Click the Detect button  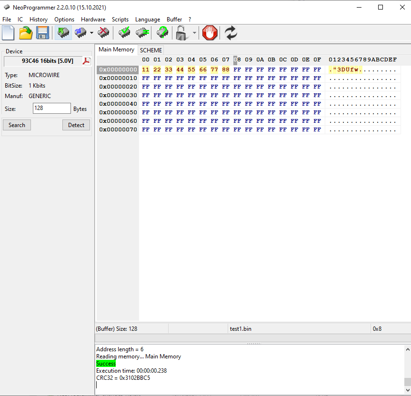click(76, 125)
